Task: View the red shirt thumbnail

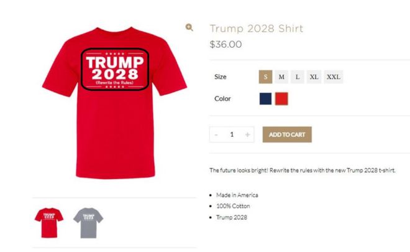Action: click(49, 223)
